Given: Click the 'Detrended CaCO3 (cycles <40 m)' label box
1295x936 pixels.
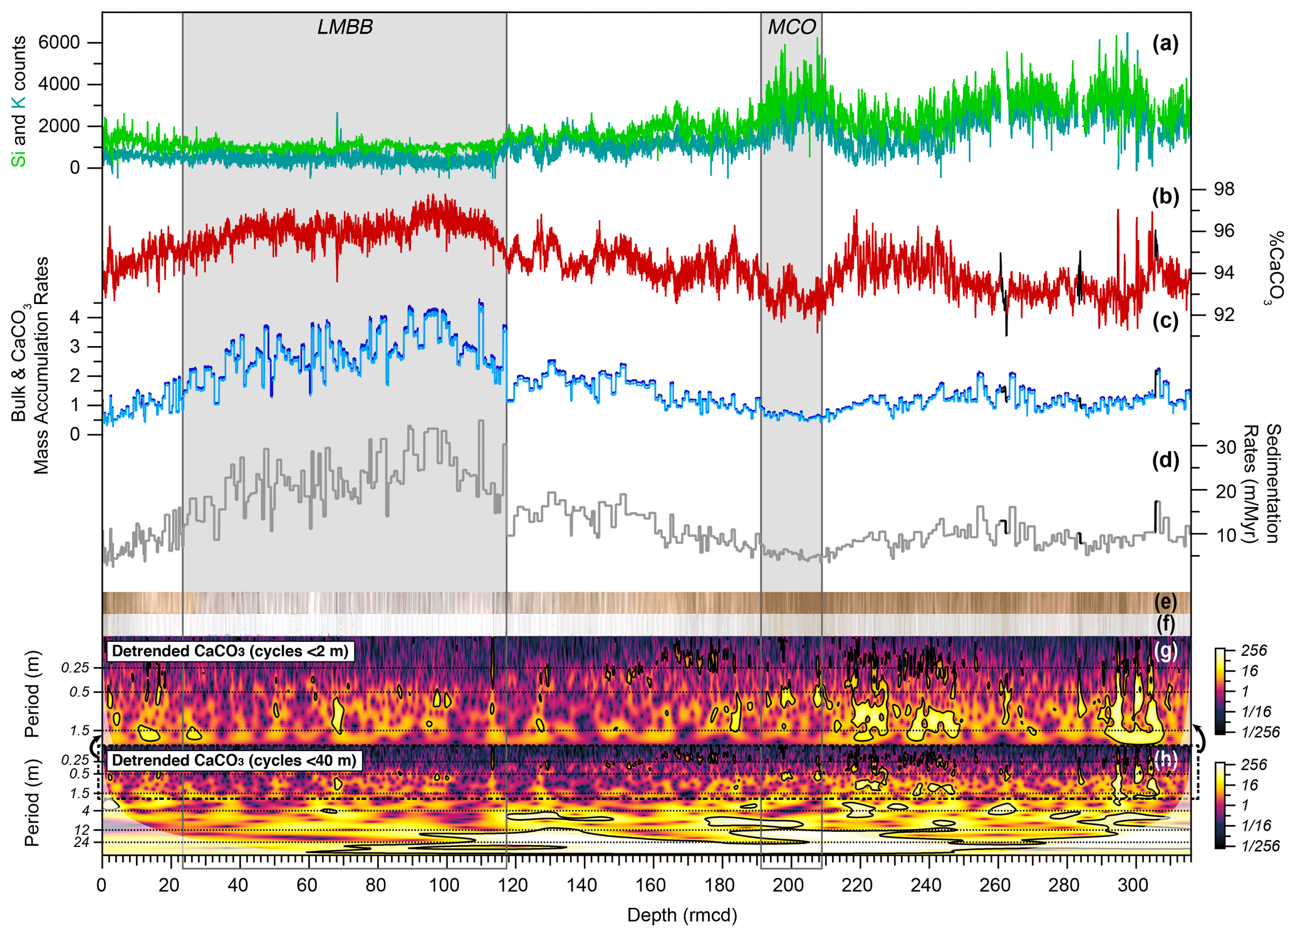Looking at the screenshot, I should tap(234, 760).
